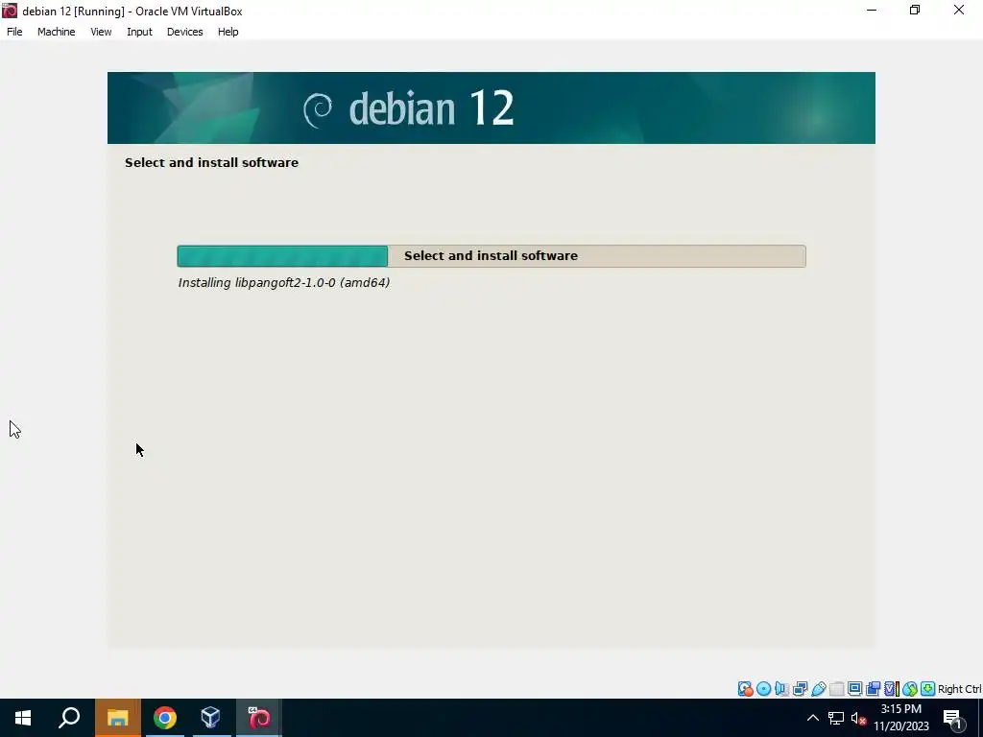Image resolution: width=983 pixels, height=737 pixels.
Task: Open the View menu
Action: [x=100, y=32]
